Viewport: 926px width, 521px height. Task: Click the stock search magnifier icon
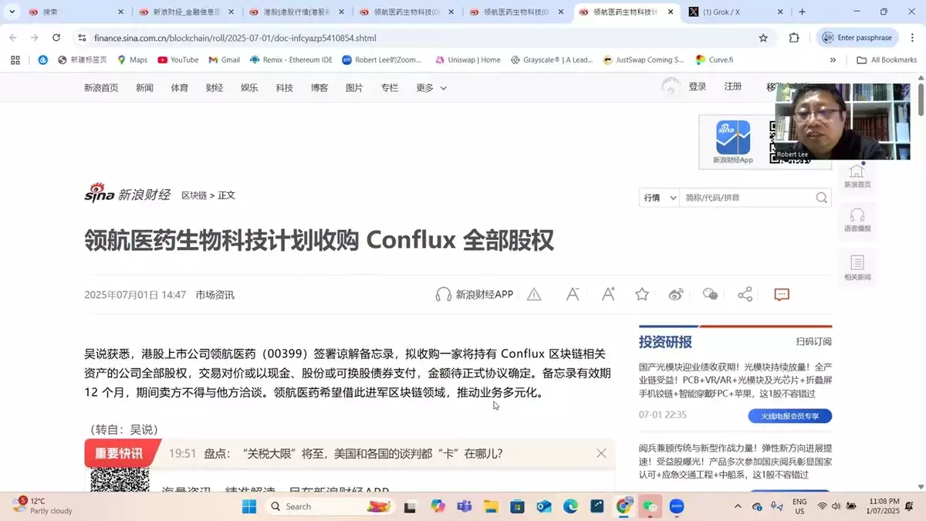click(822, 198)
